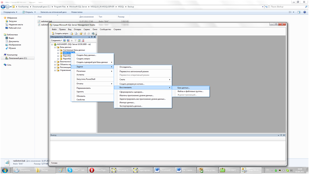
Task: Click Новая папка in the Explorer window
Action: tap(77, 12)
